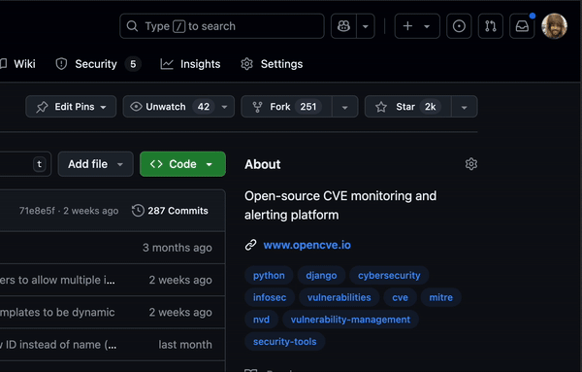This screenshot has width=582, height=372.
Task: Switch to the Insights tab
Action: pos(190,64)
